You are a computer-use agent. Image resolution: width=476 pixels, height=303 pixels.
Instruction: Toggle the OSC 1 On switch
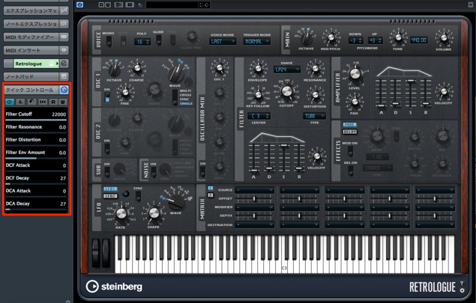click(107, 97)
